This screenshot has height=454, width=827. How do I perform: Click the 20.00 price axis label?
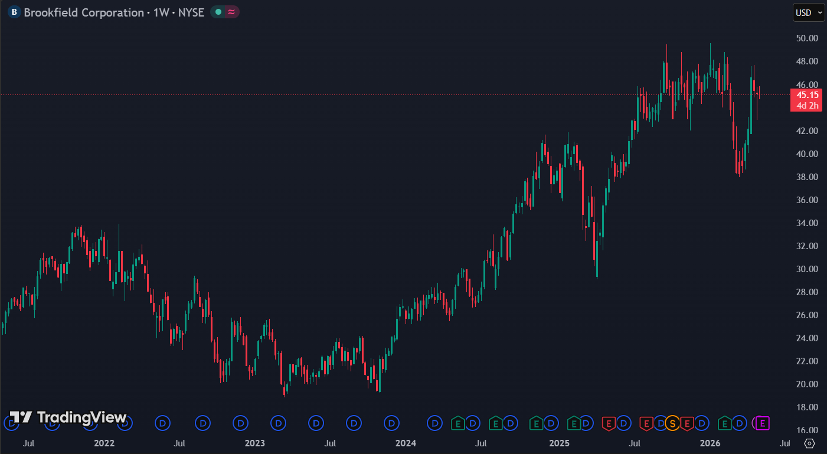[807, 384]
